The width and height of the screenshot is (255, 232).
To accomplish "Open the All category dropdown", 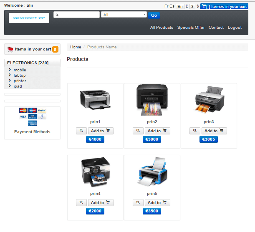I will point(124,15).
